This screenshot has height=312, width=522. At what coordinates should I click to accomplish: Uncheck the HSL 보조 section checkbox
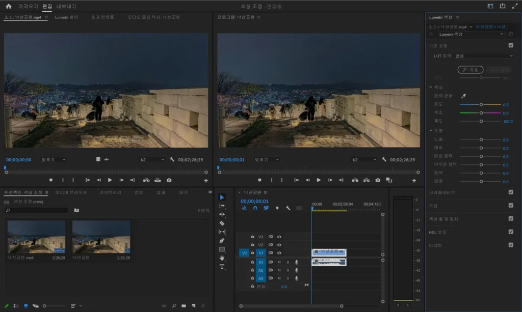coord(511,232)
